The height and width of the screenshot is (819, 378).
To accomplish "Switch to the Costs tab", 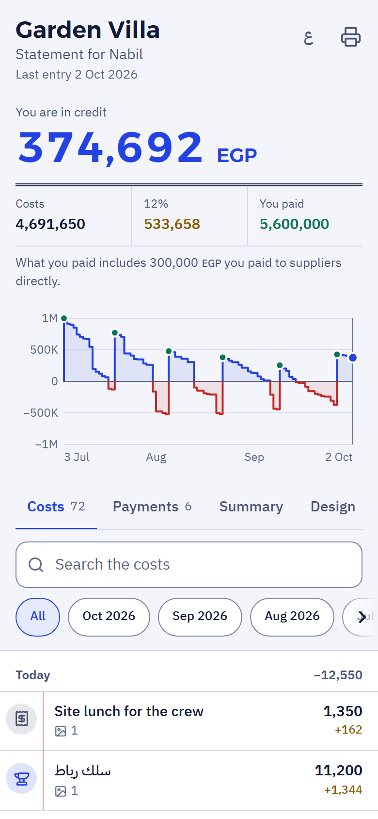I will coord(56,507).
